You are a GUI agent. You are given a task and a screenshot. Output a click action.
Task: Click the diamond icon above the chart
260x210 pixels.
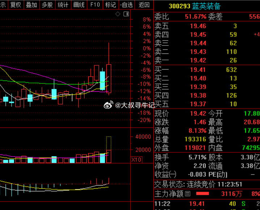pyautogui.click(x=118, y=14)
